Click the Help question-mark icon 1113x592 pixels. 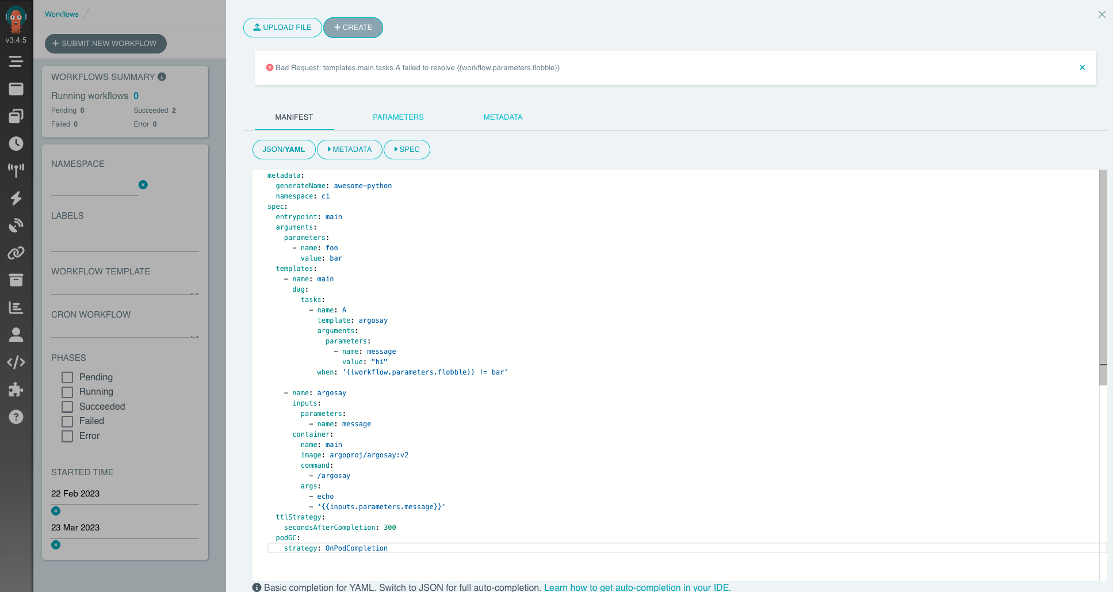(x=16, y=417)
